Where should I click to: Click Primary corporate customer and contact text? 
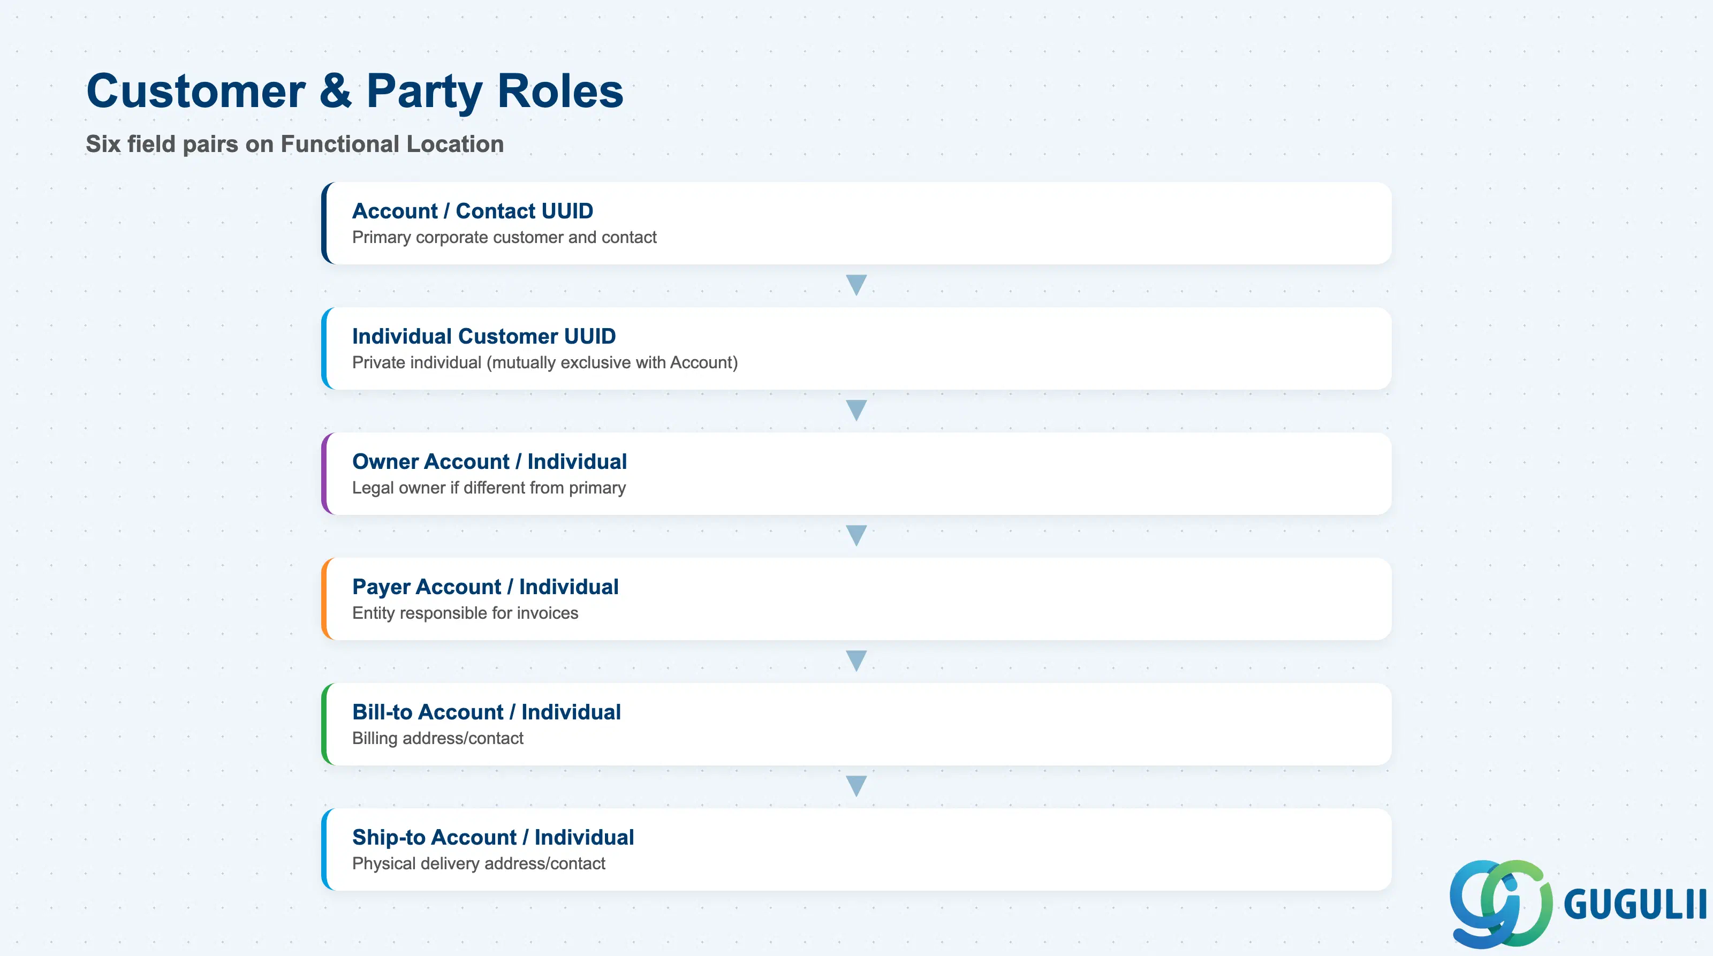504,237
